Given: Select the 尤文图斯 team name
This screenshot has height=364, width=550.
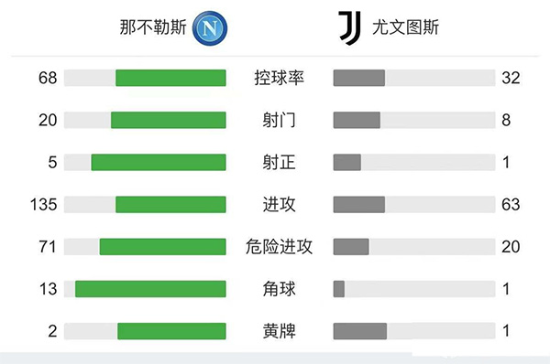Looking at the screenshot, I should pyautogui.click(x=405, y=27).
